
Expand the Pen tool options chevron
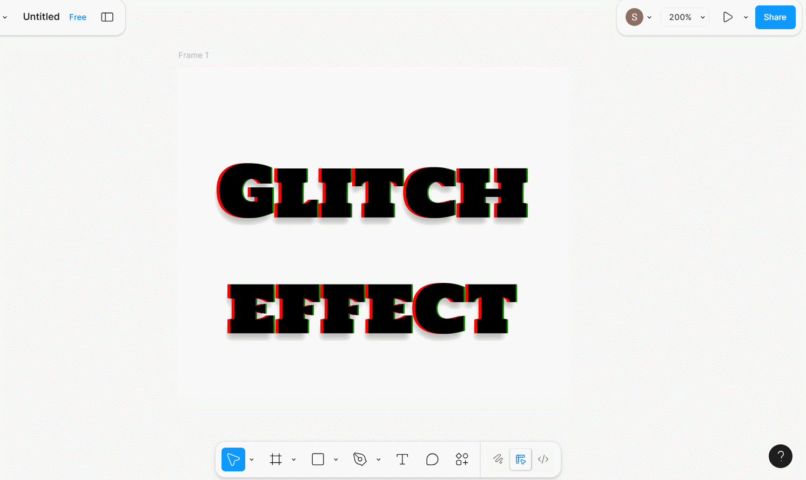pos(379,460)
